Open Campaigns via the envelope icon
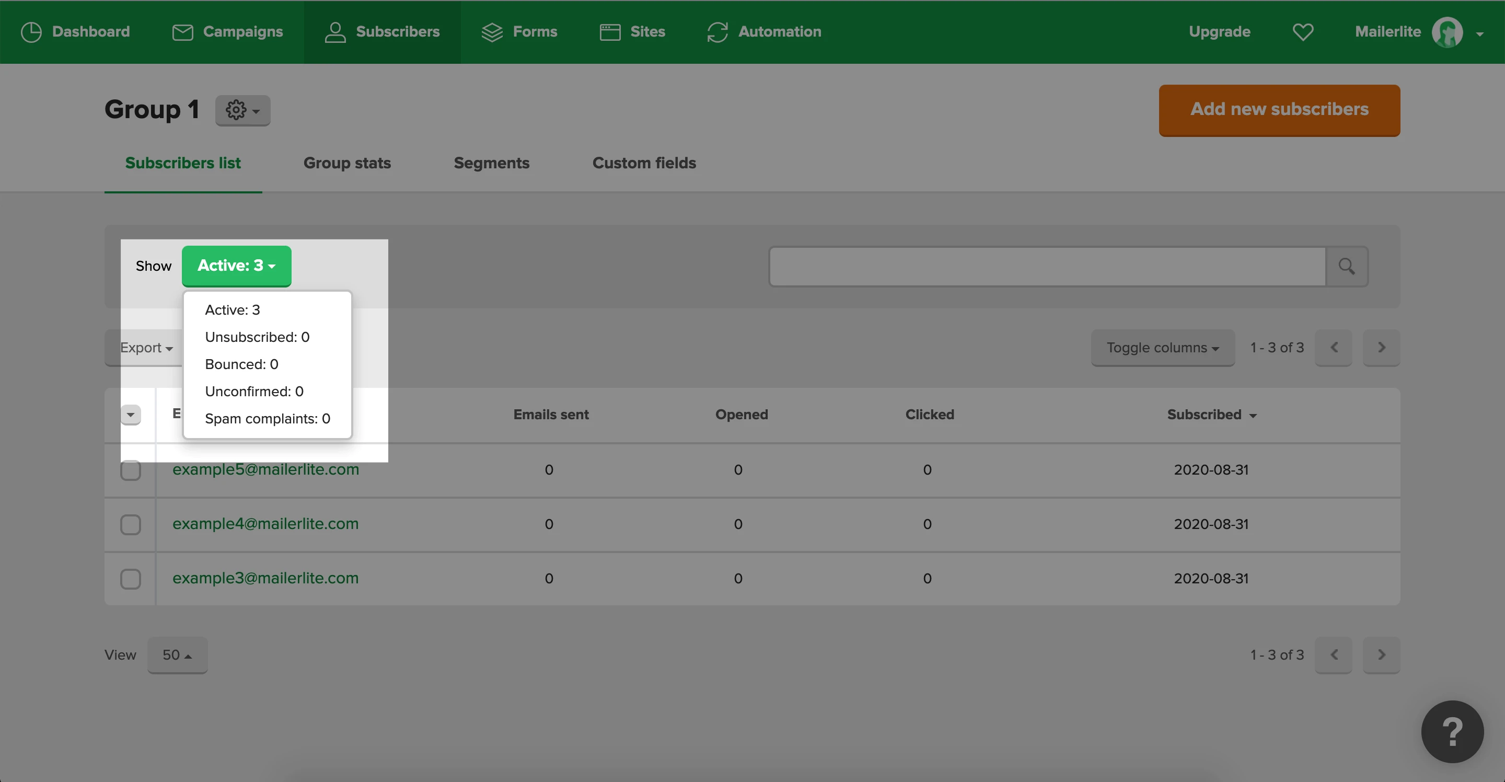 (x=182, y=32)
